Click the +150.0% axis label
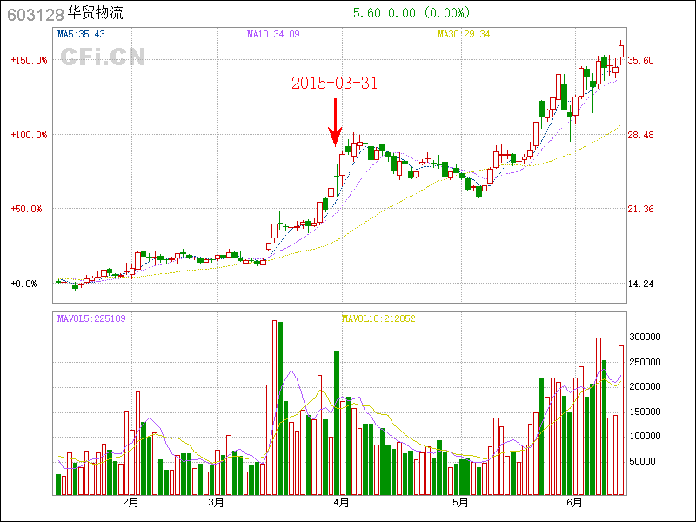696x522 pixels. point(29,61)
